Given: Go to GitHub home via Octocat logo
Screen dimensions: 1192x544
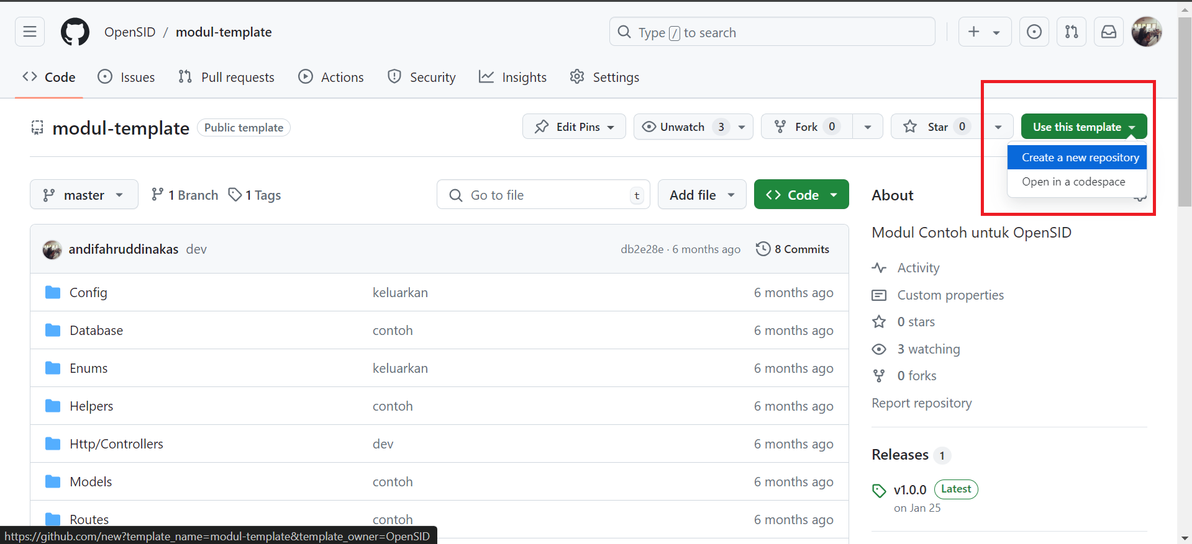Looking at the screenshot, I should coord(75,32).
